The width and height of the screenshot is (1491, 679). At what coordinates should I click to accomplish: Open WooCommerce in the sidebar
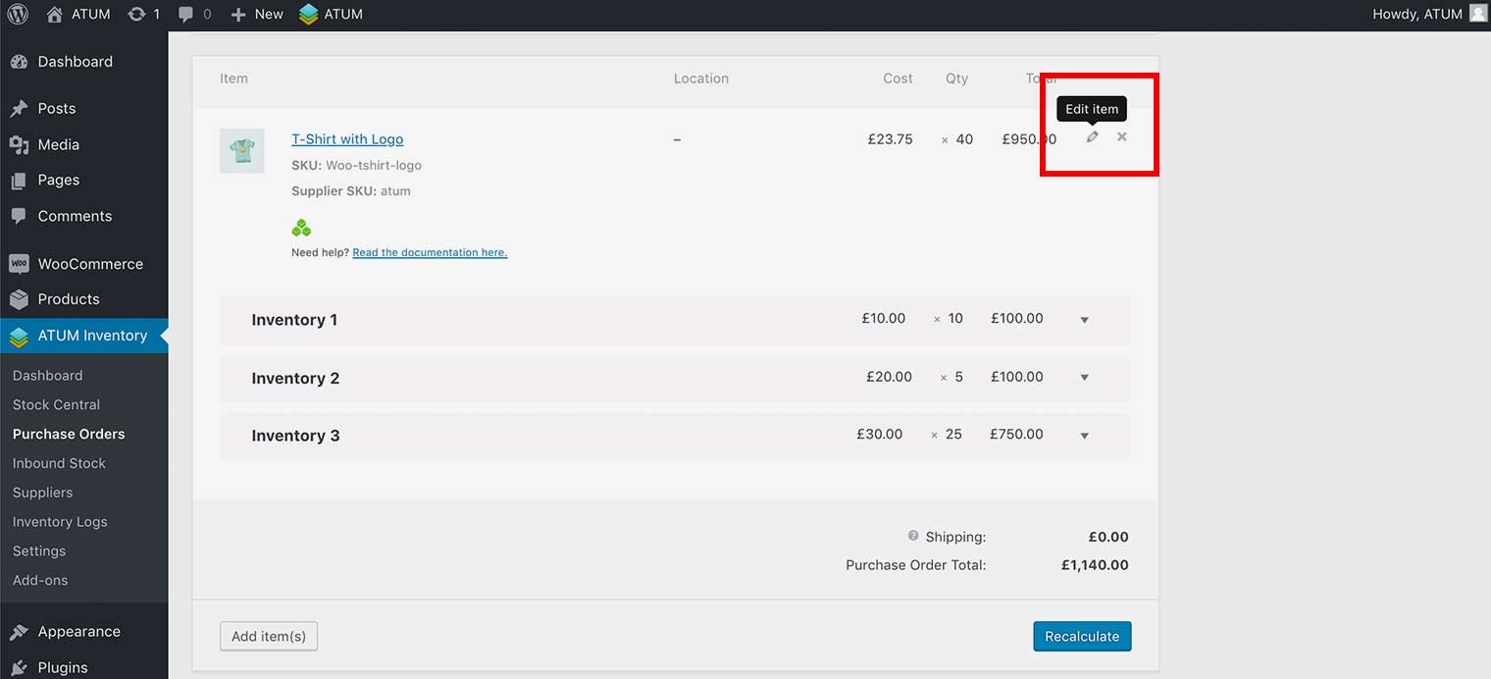(x=89, y=264)
